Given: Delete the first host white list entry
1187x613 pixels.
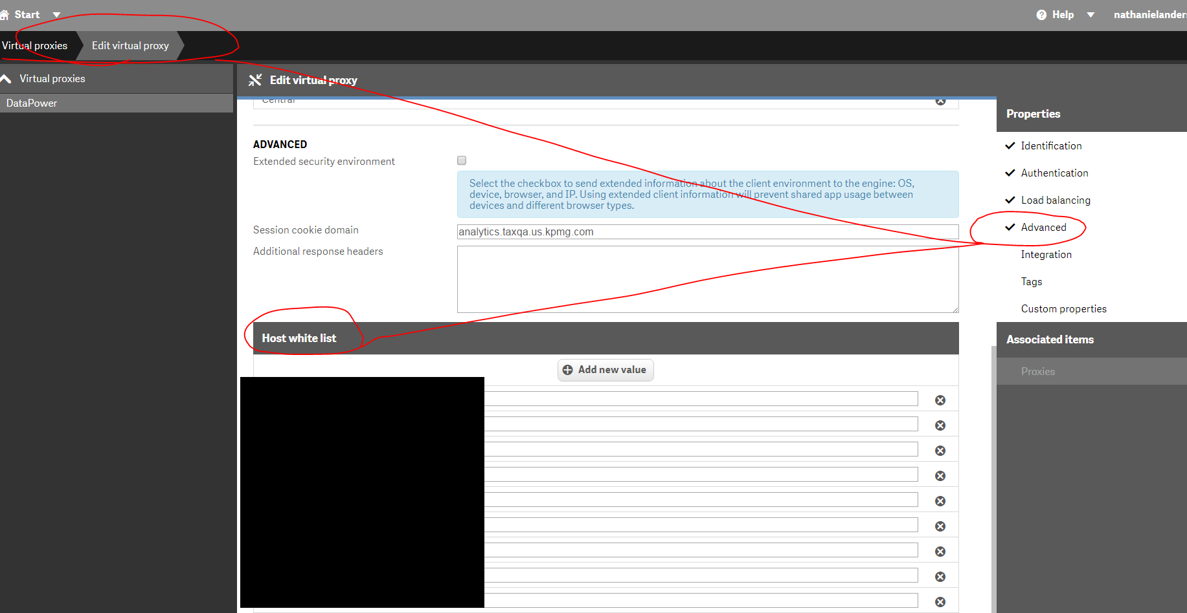Looking at the screenshot, I should click(940, 400).
